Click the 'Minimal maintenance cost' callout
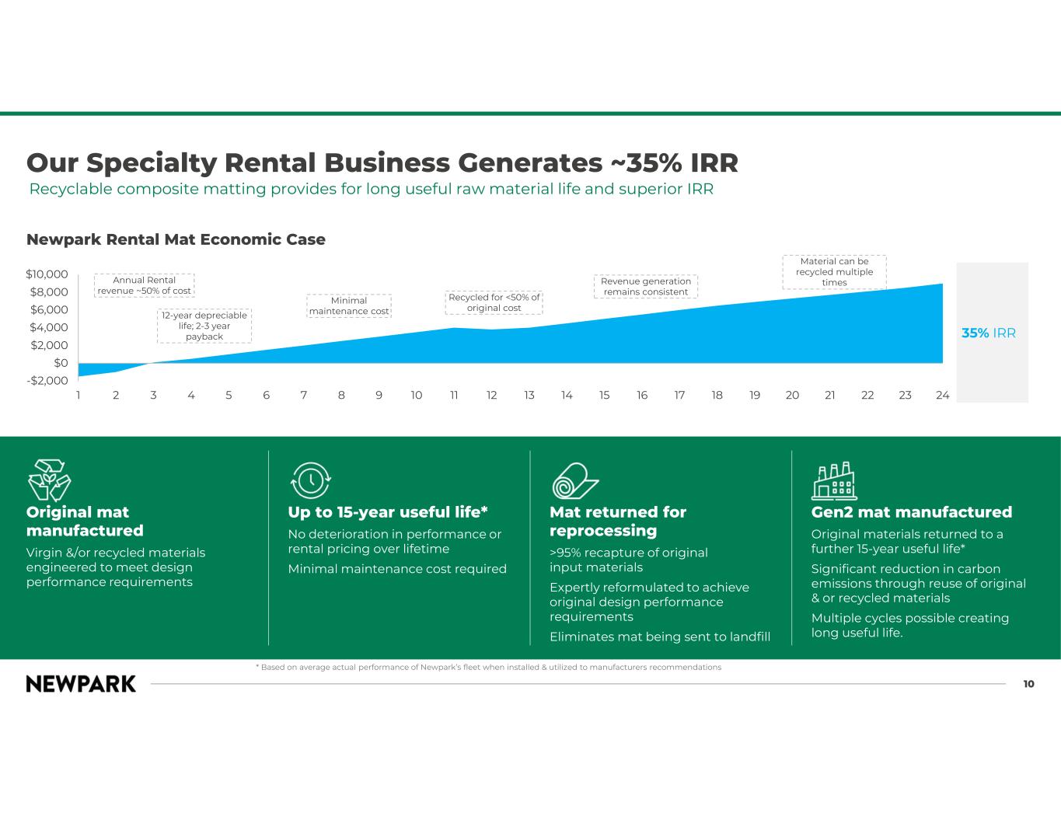The height and width of the screenshot is (820, 1061). click(x=349, y=305)
